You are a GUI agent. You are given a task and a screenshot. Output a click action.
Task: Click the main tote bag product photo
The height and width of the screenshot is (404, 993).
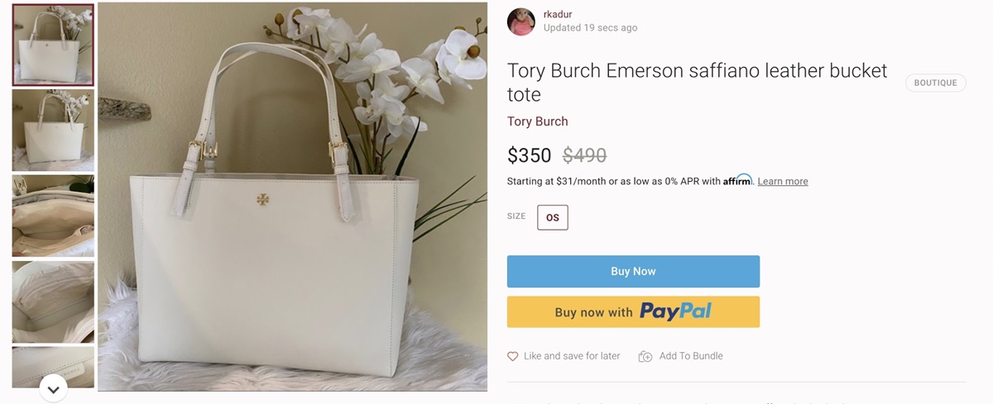(292, 197)
